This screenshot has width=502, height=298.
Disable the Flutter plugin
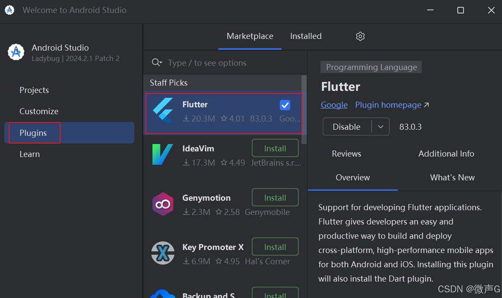pos(347,127)
